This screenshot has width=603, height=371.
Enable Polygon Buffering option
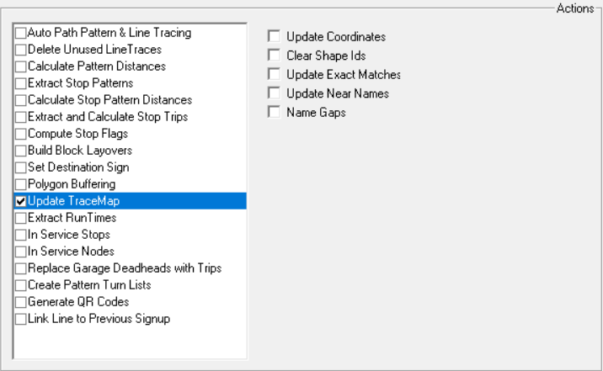coord(21,184)
